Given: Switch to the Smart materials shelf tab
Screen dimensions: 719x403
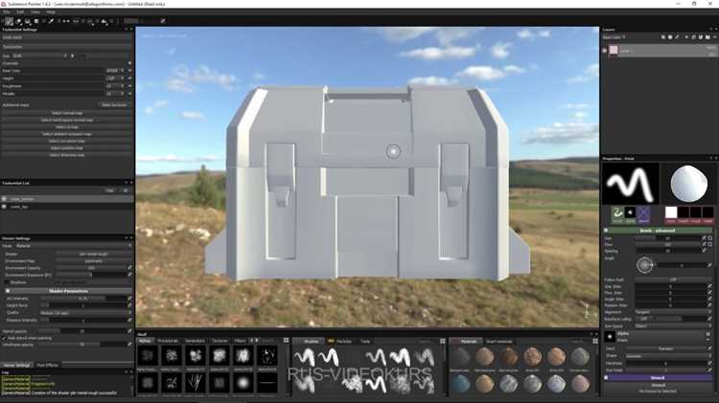Looking at the screenshot, I should coord(499,341).
